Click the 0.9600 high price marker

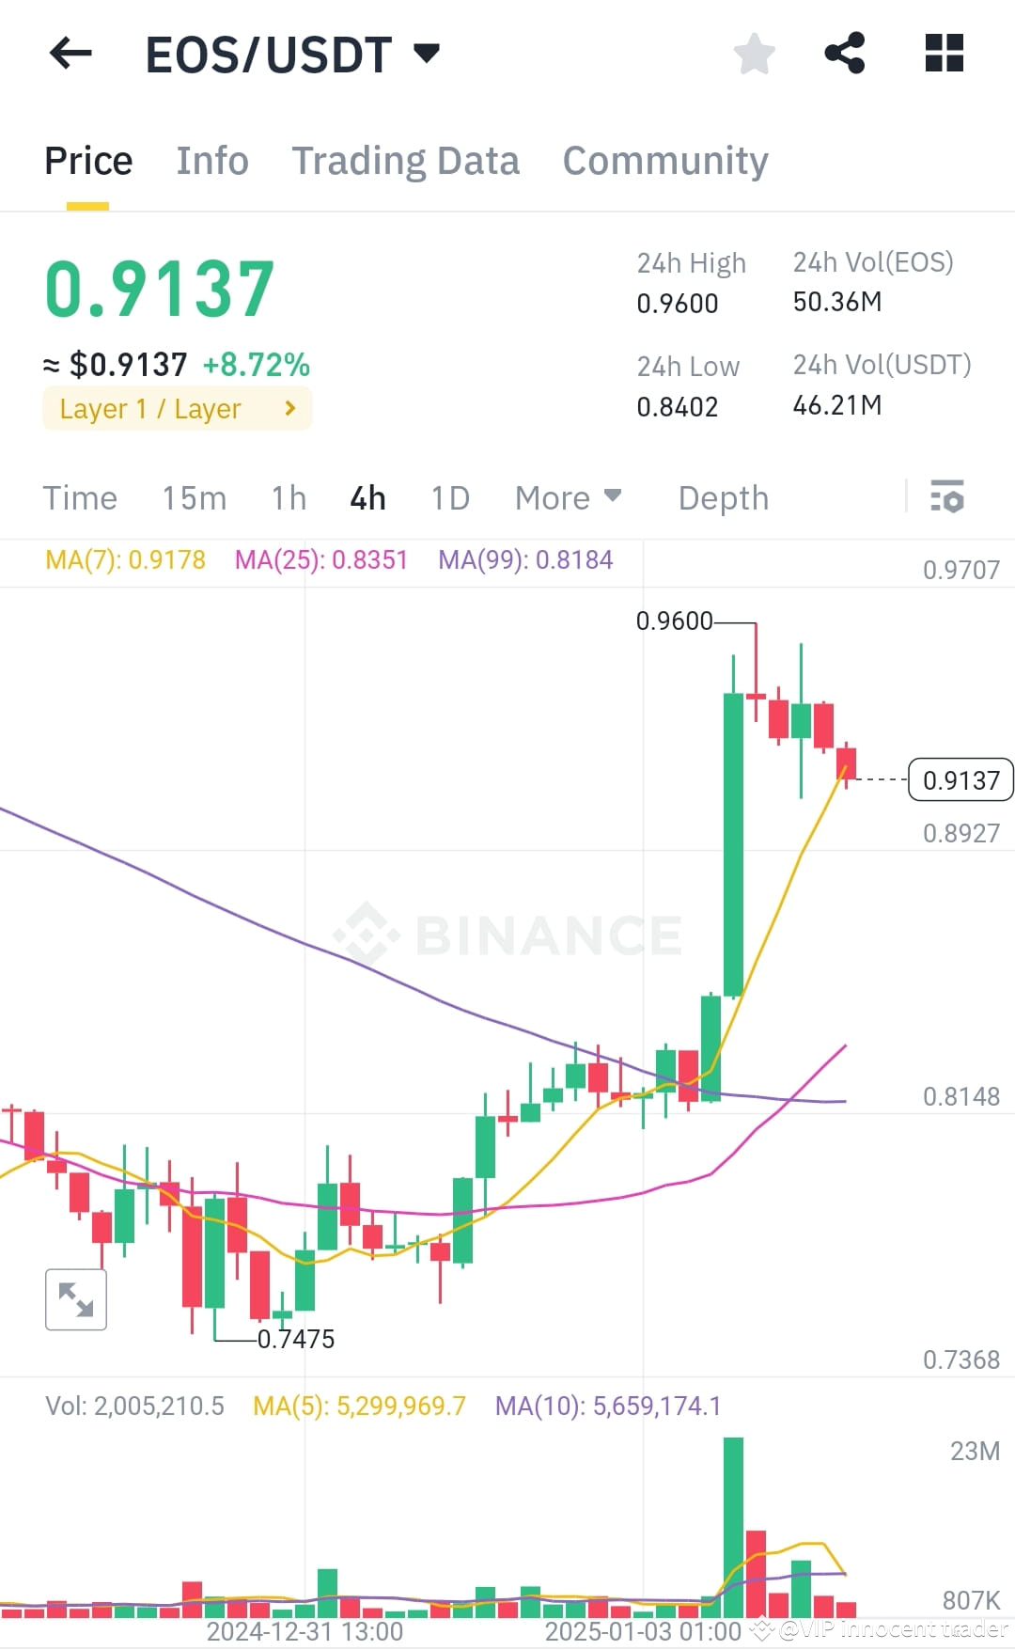673,621
